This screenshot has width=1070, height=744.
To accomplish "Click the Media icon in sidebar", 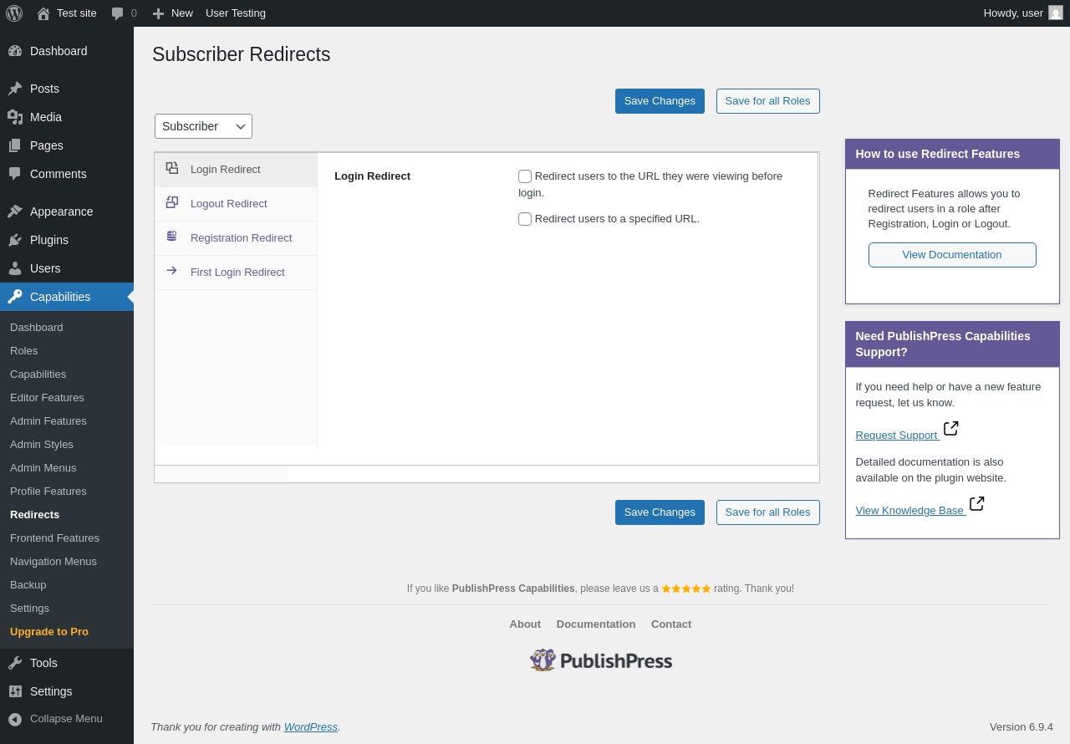I will pyautogui.click(x=15, y=117).
